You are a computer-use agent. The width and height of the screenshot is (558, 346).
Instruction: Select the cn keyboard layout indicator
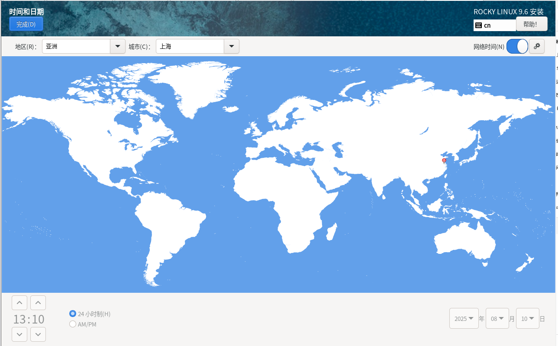click(x=495, y=25)
